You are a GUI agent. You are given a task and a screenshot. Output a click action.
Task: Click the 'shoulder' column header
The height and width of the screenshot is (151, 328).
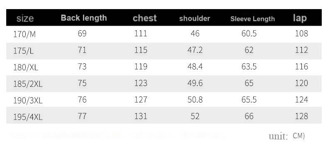point(195,19)
